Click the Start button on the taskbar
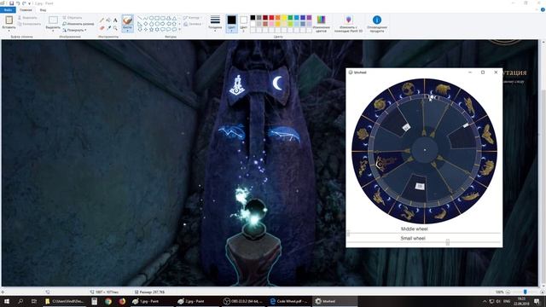546x307 pixels. [7, 301]
